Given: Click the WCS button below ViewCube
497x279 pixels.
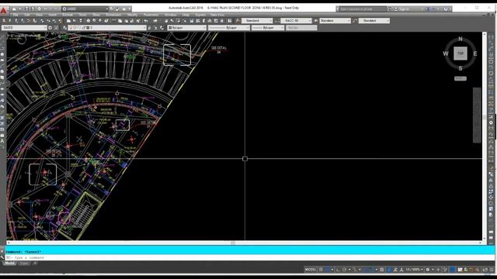Looking at the screenshot, I should [461, 78].
